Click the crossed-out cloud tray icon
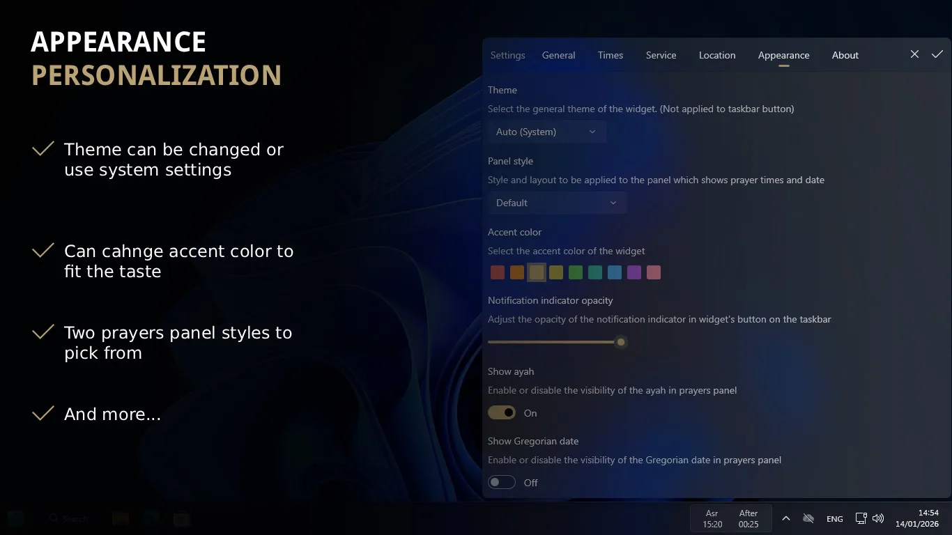The height and width of the screenshot is (535, 952). click(808, 518)
